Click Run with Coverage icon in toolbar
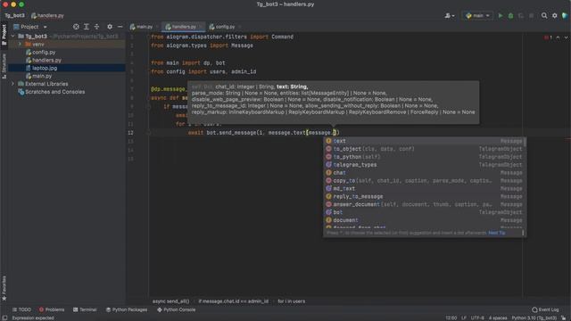Screen dimensions: 571x321 521,16
